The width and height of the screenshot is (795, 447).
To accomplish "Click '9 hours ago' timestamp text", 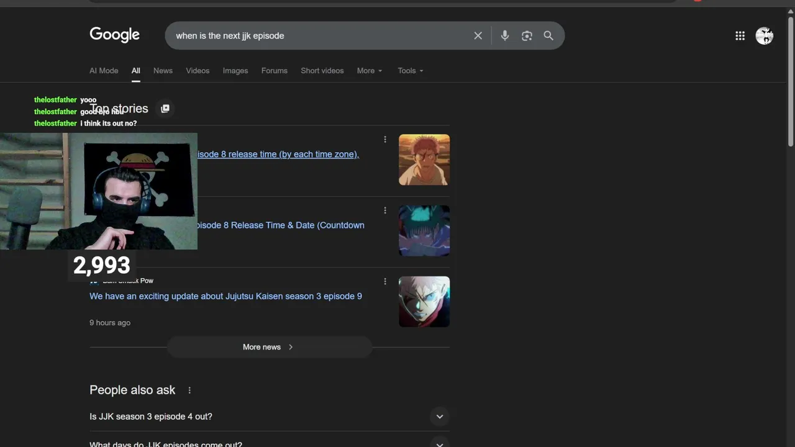I will pos(110,323).
